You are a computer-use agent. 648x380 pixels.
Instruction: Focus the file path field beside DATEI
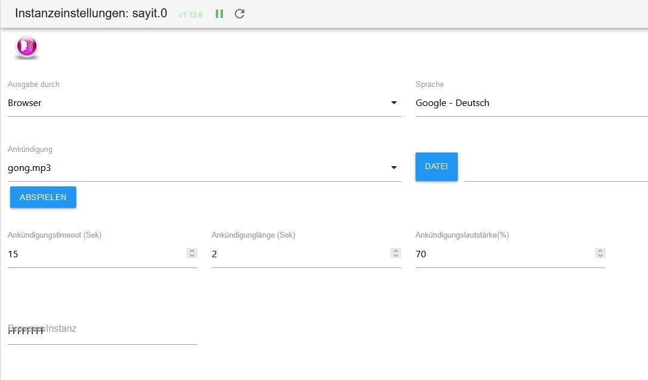(x=554, y=169)
